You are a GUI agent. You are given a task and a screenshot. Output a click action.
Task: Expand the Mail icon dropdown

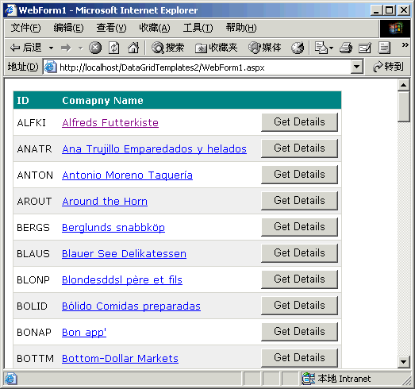[331, 48]
